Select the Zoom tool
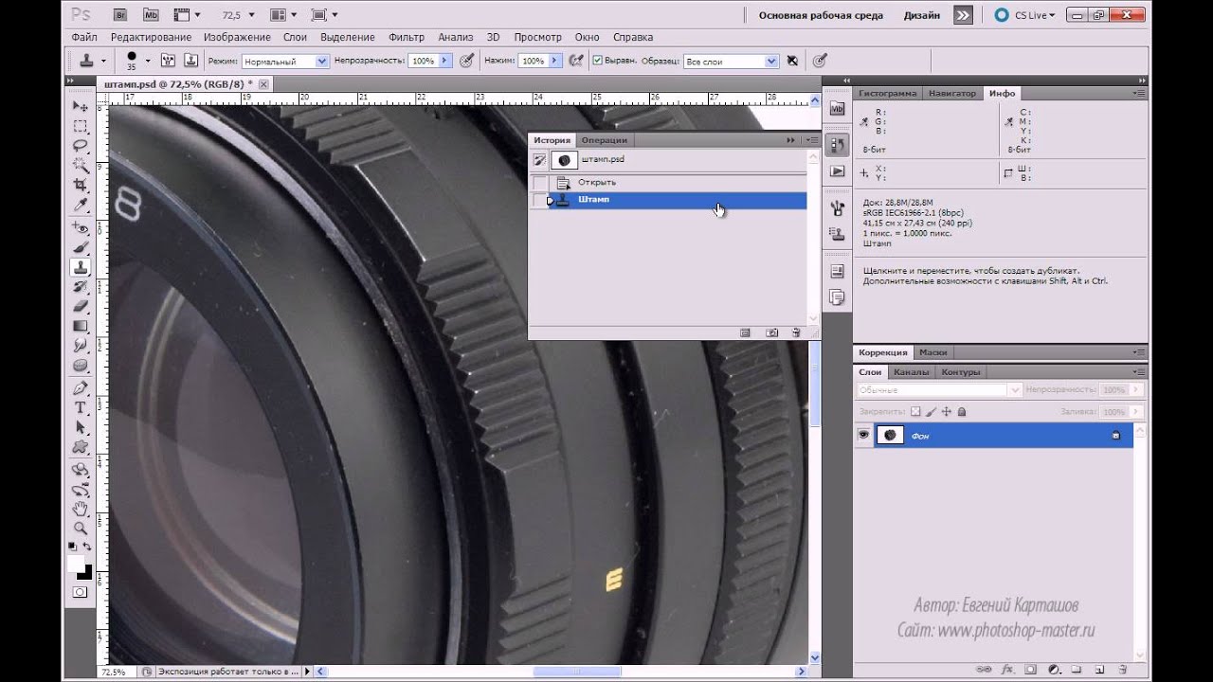Screen dimensions: 1213x682 pos(81,528)
